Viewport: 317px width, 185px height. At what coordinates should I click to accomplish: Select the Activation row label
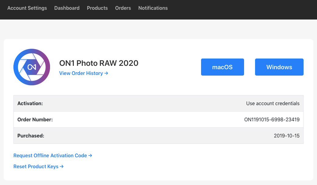click(30, 103)
